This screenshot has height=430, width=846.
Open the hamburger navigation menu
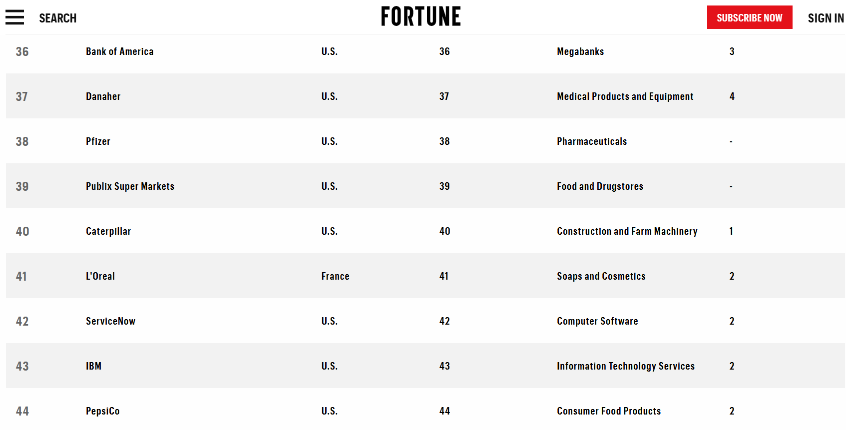click(x=14, y=17)
